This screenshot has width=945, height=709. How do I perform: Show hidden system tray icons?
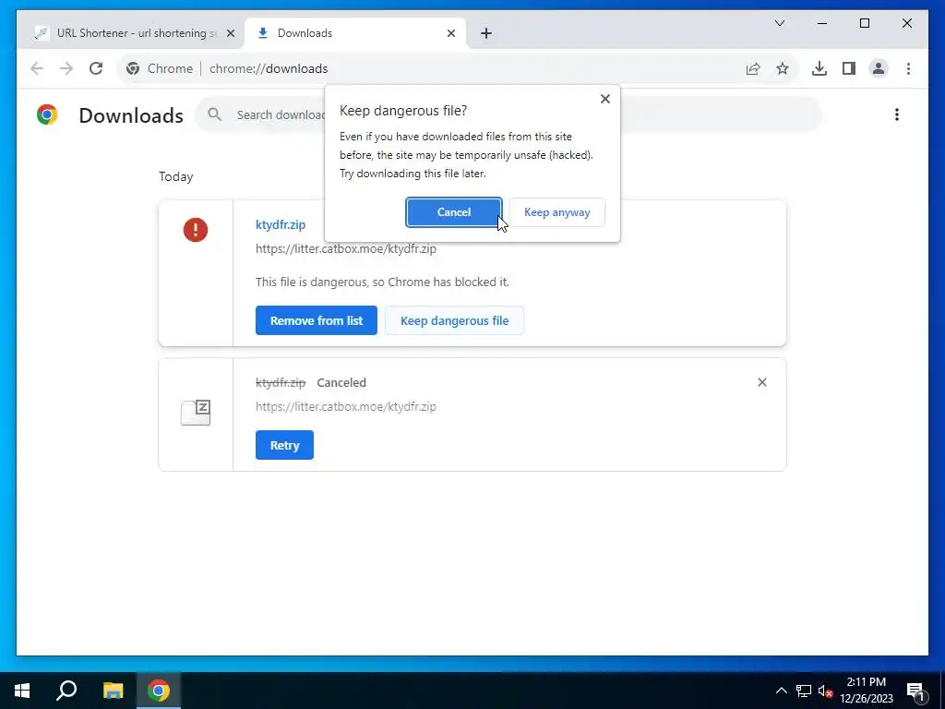click(x=781, y=691)
